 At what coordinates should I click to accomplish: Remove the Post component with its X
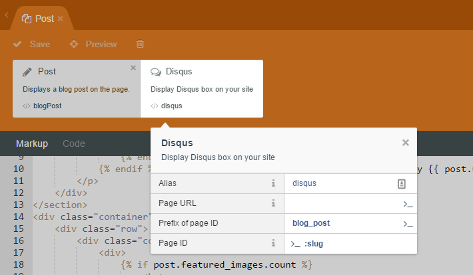133,68
